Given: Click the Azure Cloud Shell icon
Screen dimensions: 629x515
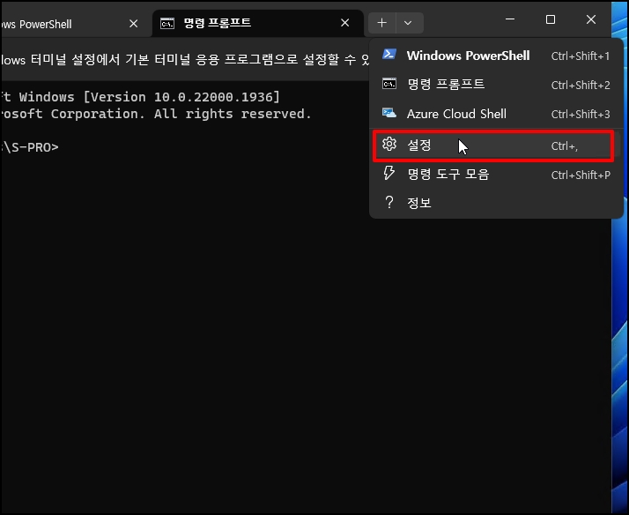Looking at the screenshot, I should coord(389,113).
